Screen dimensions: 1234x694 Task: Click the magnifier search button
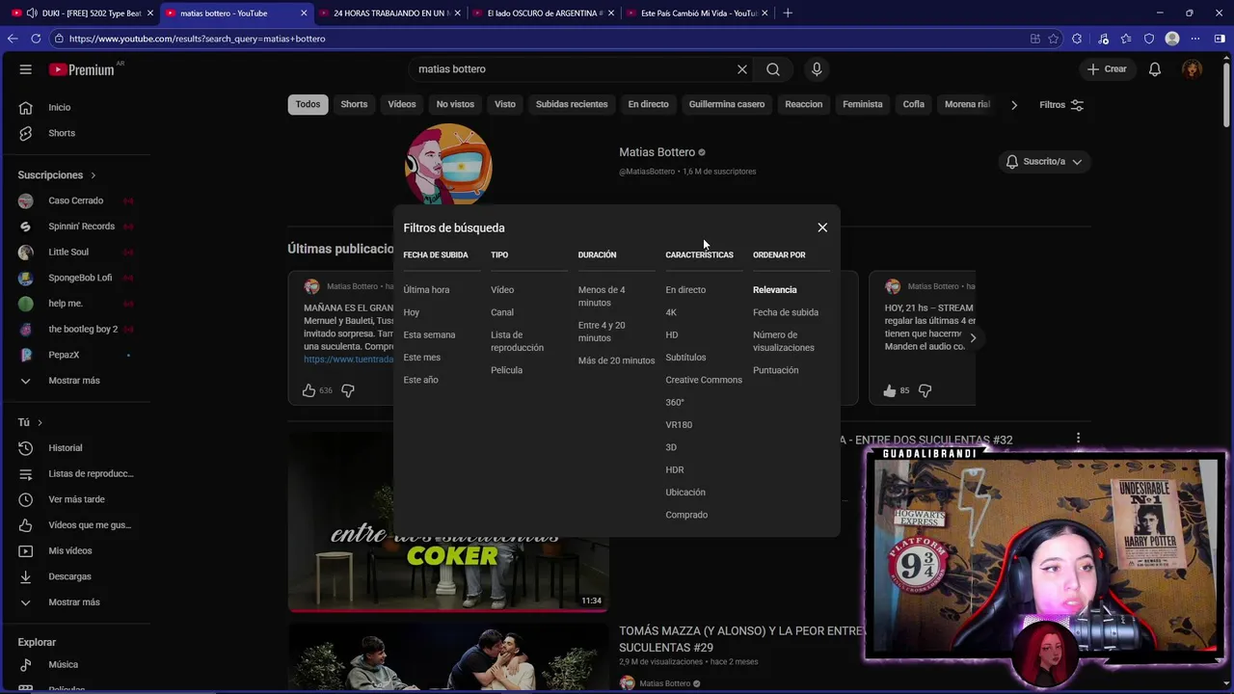[x=773, y=69]
